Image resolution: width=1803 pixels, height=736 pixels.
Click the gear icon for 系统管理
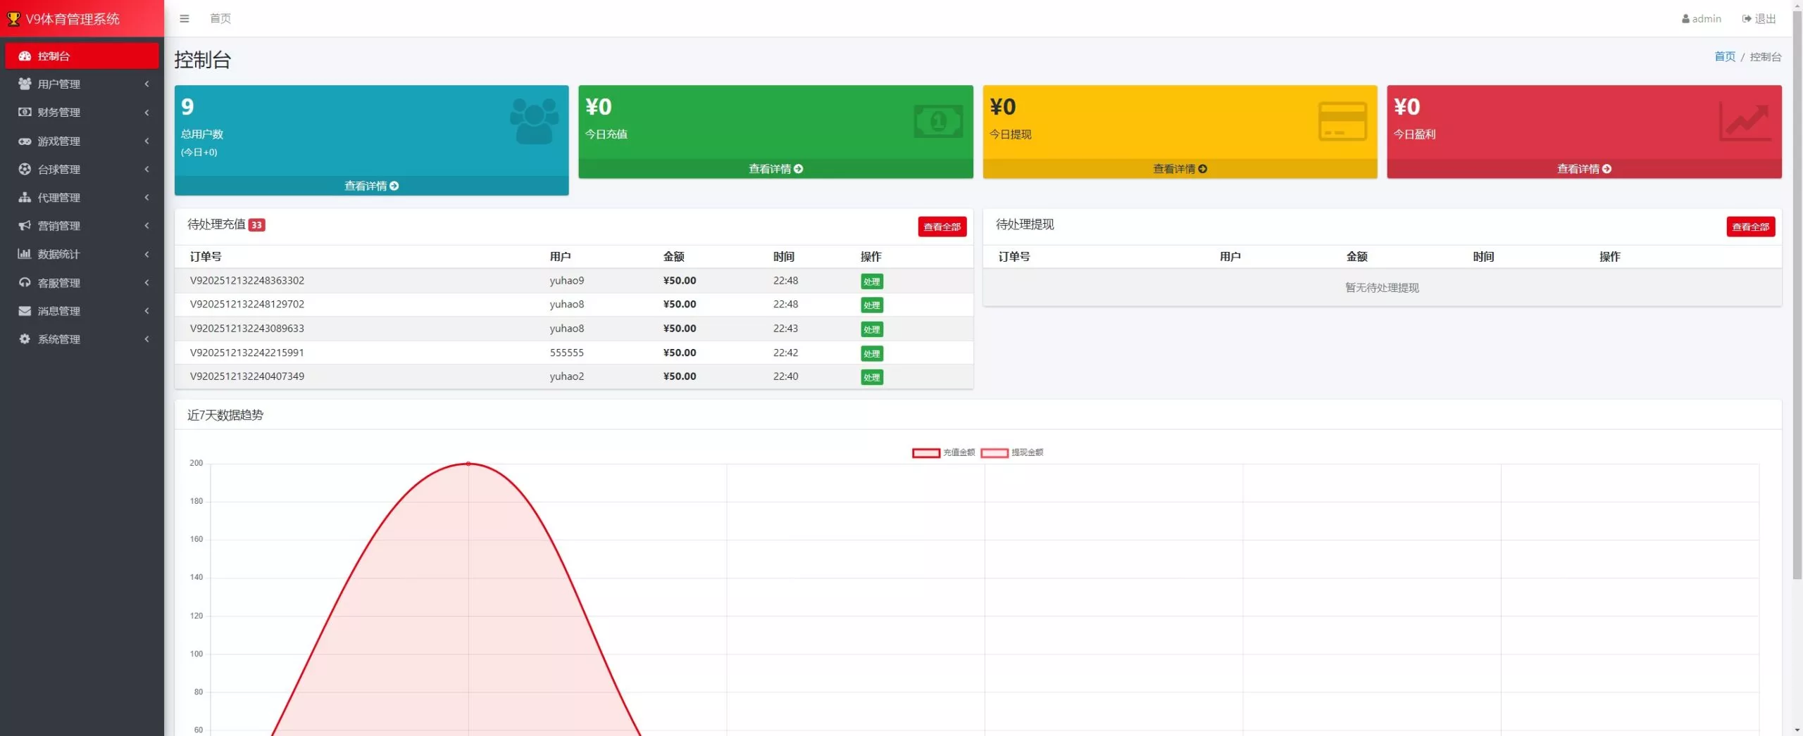tap(25, 339)
